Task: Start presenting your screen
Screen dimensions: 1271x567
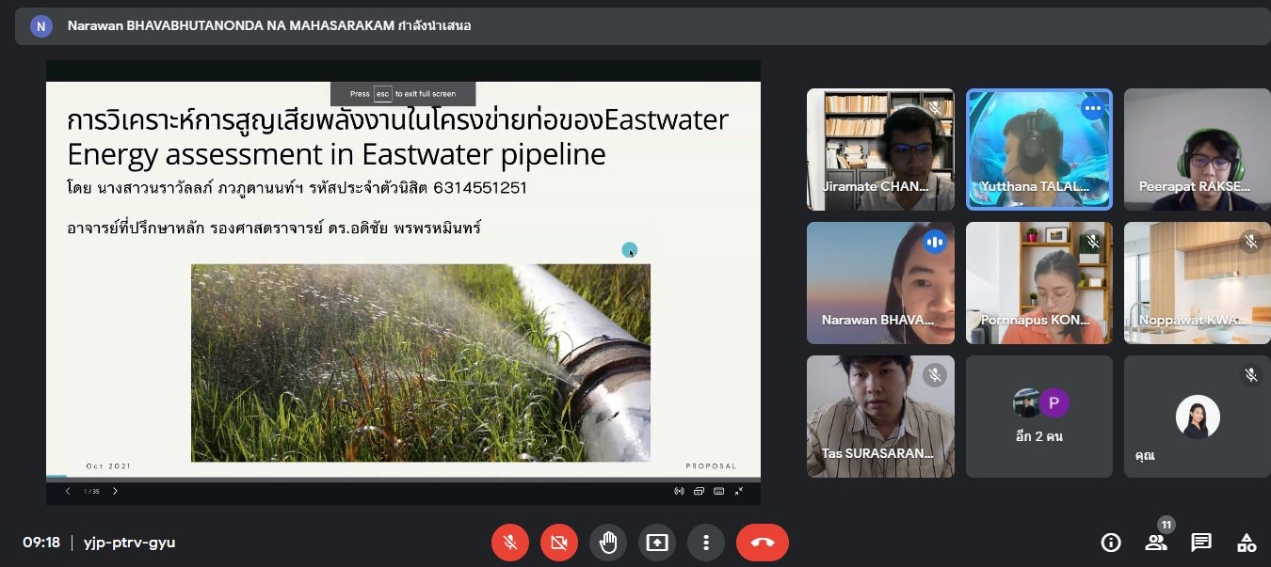Action: pos(657,543)
